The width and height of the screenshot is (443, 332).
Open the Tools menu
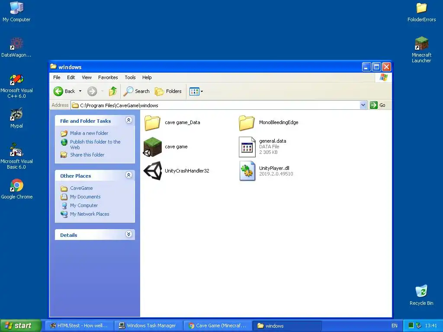click(x=130, y=77)
